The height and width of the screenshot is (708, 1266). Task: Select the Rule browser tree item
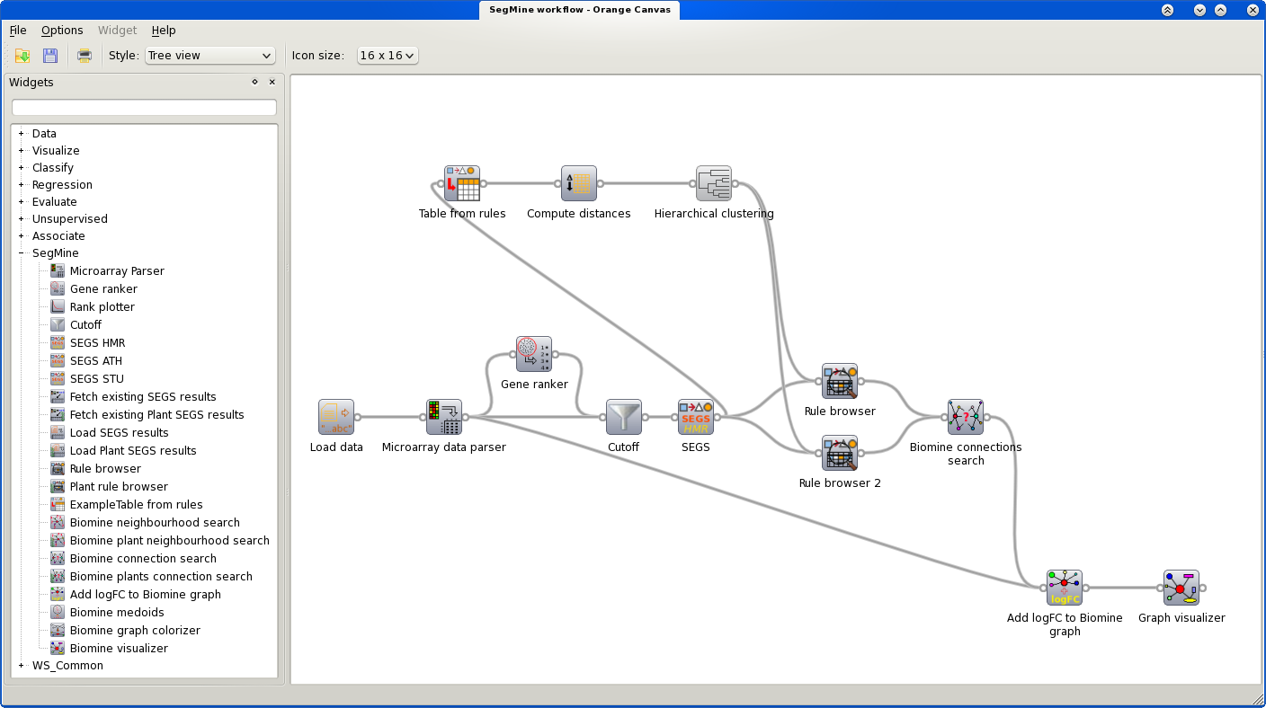[x=105, y=469]
